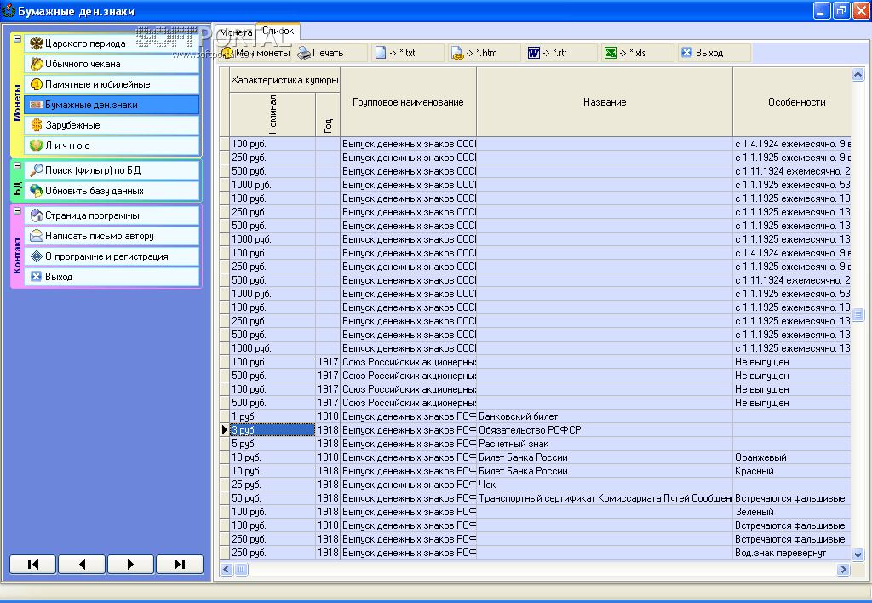The height and width of the screenshot is (603, 872).
Task: Click the toolbar Выход button
Action: click(x=715, y=53)
